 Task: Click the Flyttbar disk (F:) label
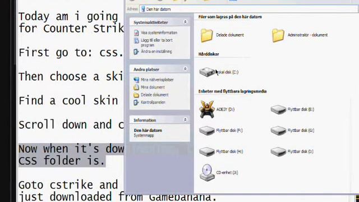pyautogui.click(x=229, y=131)
